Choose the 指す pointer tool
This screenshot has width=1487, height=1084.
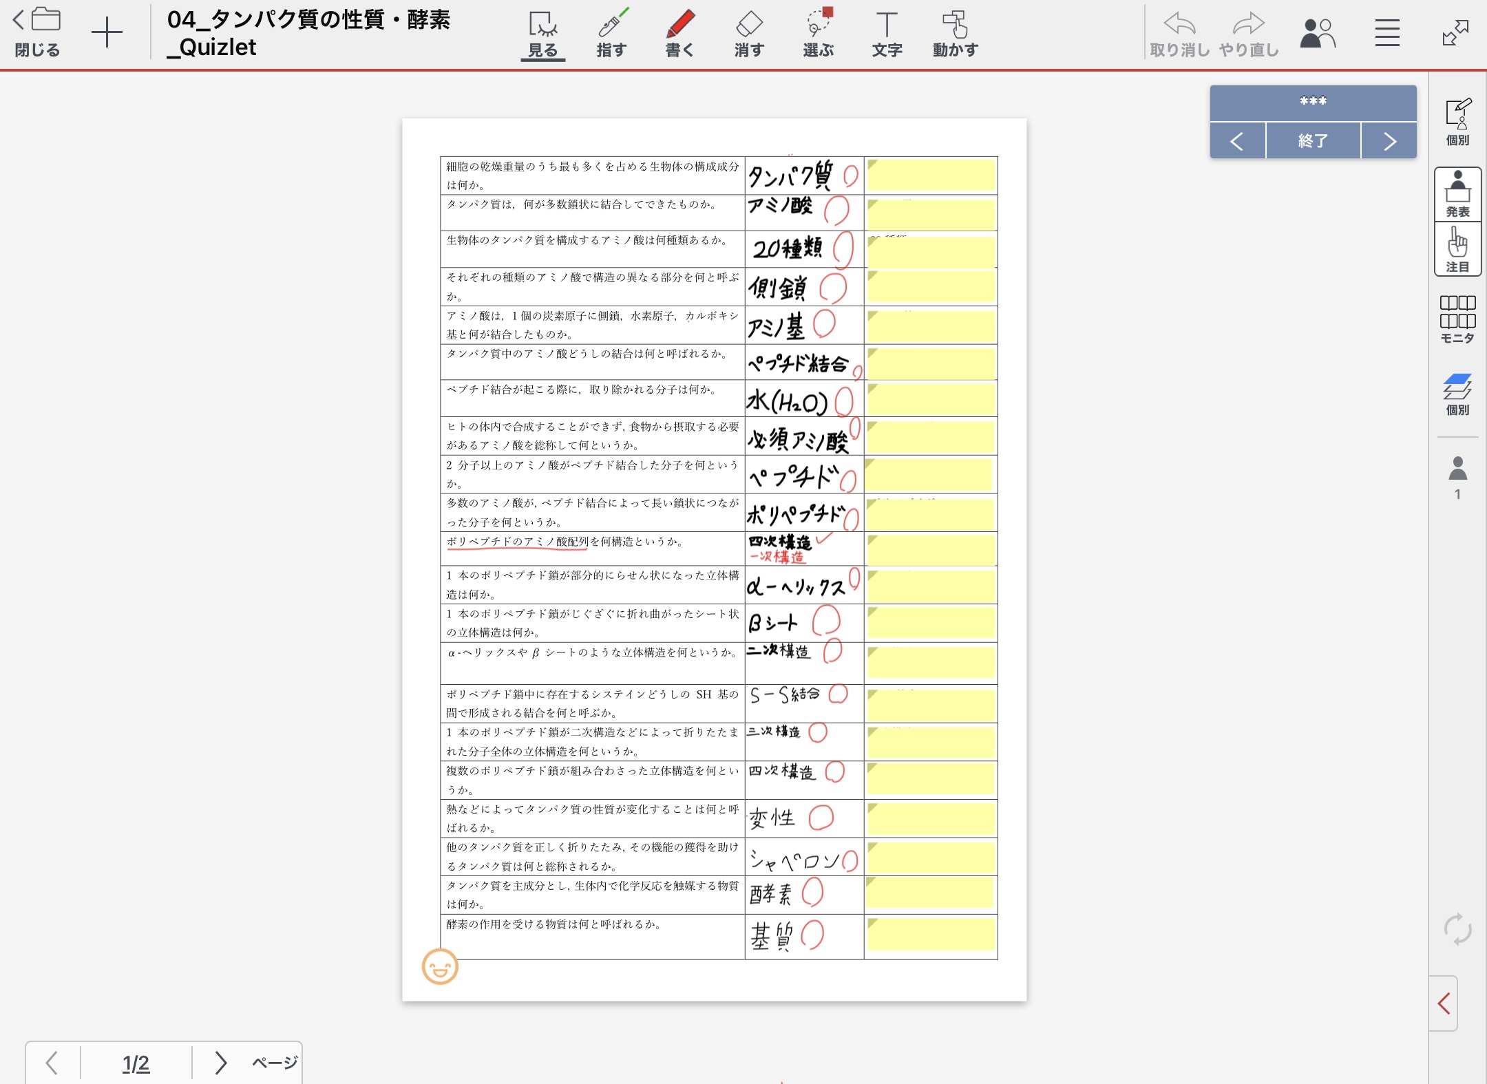[x=611, y=33]
